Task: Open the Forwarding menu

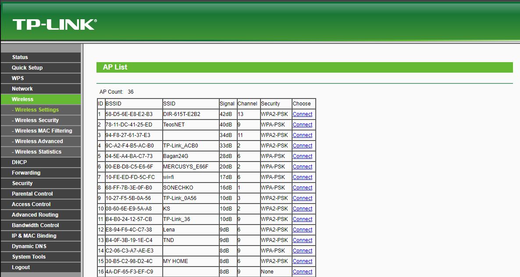Action: tap(40, 173)
